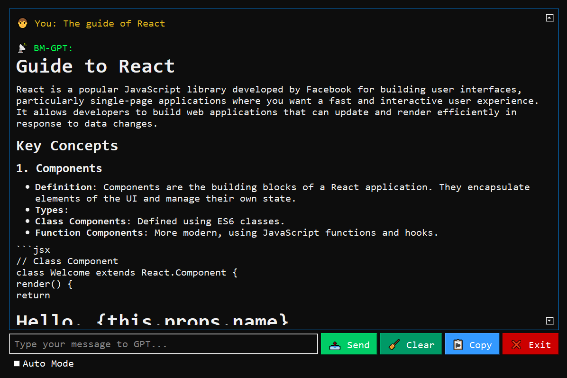Screen dimensions: 567x378
Task: Focus the message input field
Action: click(x=164, y=344)
